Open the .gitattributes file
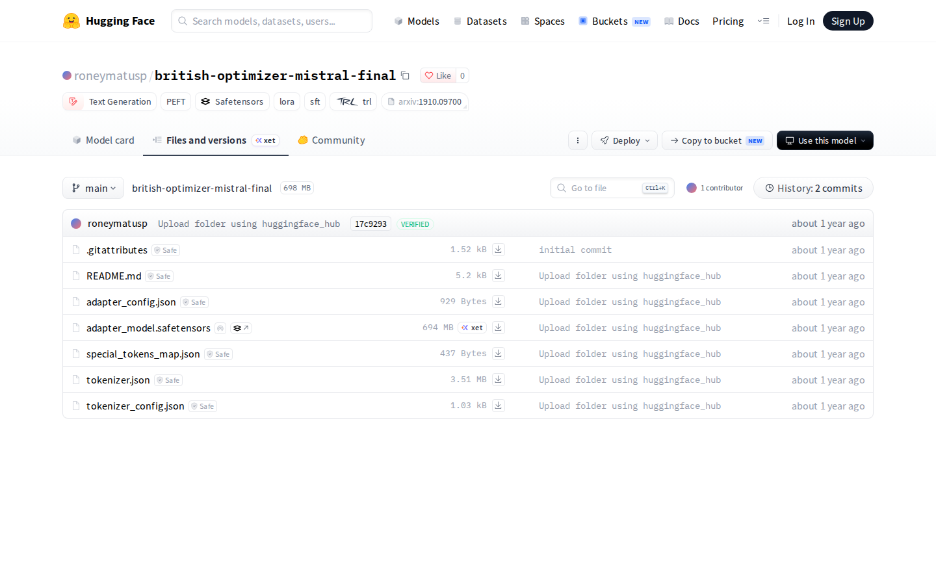 pos(117,250)
